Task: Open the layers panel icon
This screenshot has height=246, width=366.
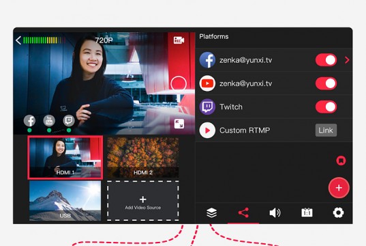Action: (212, 213)
